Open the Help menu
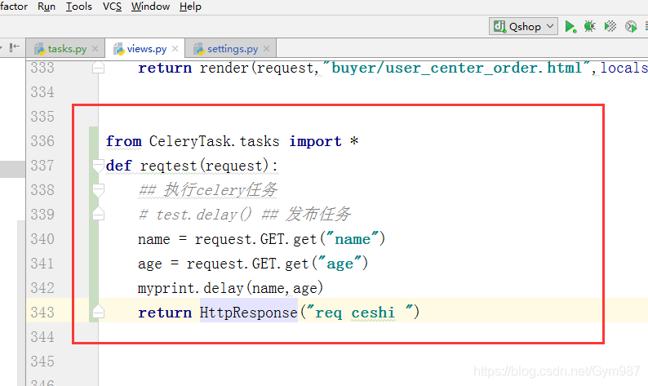Screen dimensions: 648x386 coord(190,7)
